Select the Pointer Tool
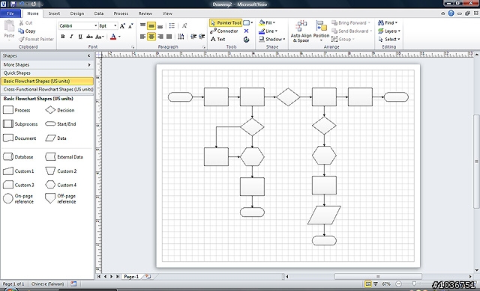The image size is (480, 291). (226, 23)
